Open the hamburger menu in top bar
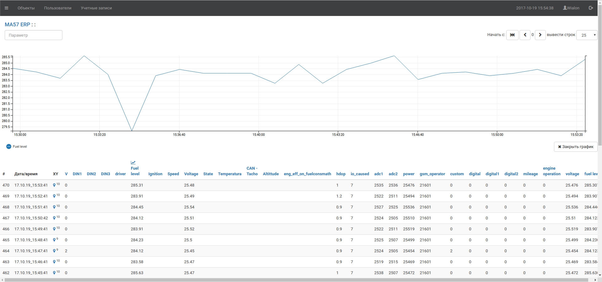Viewport: 602px width, 282px height. click(6, 8)
